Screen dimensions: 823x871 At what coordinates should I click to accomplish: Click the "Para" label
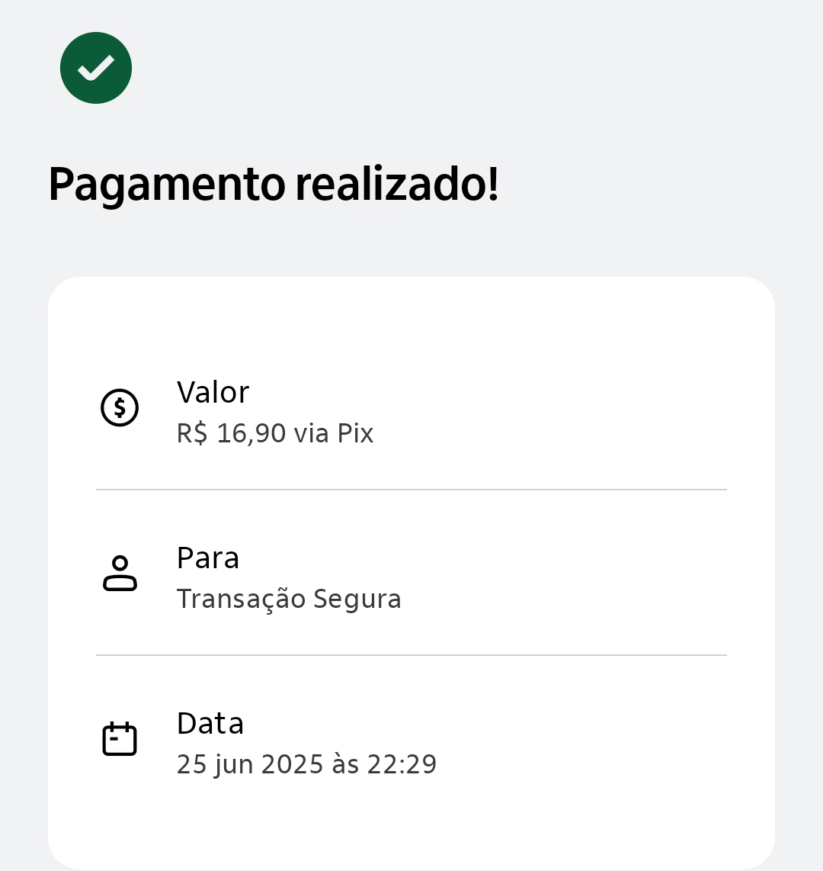click(207, 558)
